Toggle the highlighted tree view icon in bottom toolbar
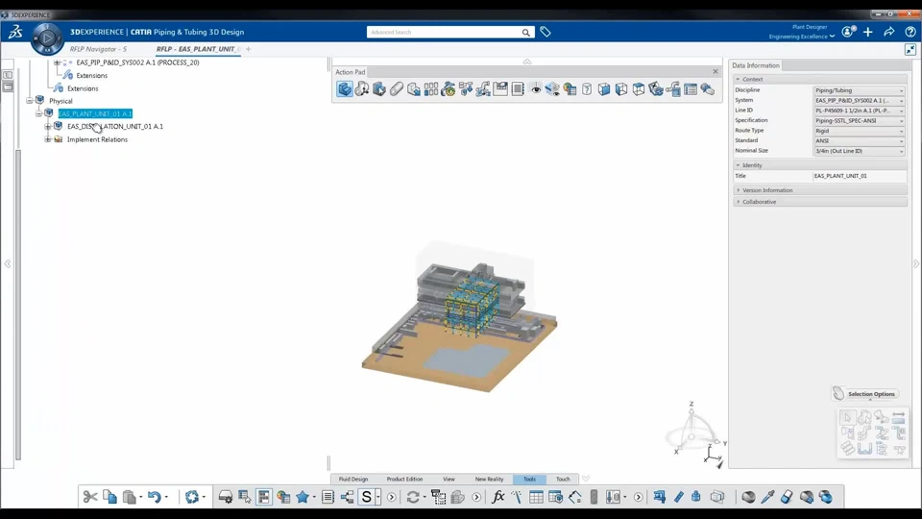922x519 pixels. click(x=263, y=497)
